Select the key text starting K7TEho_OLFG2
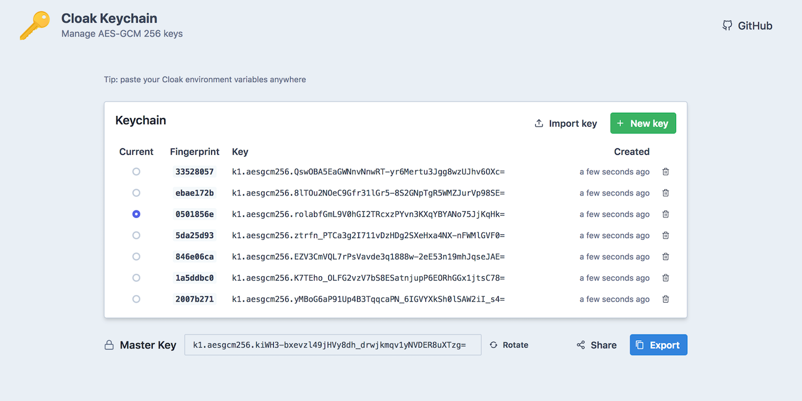This screenshot has width=802, height=401. [368, 278]
